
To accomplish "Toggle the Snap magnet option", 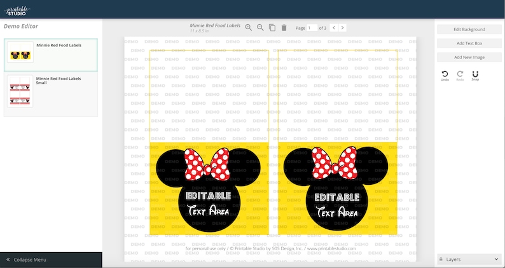I will [475, 76].
